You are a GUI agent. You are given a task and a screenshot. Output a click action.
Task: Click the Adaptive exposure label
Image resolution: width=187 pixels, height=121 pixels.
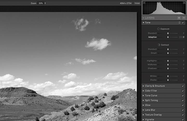point(152,37)
